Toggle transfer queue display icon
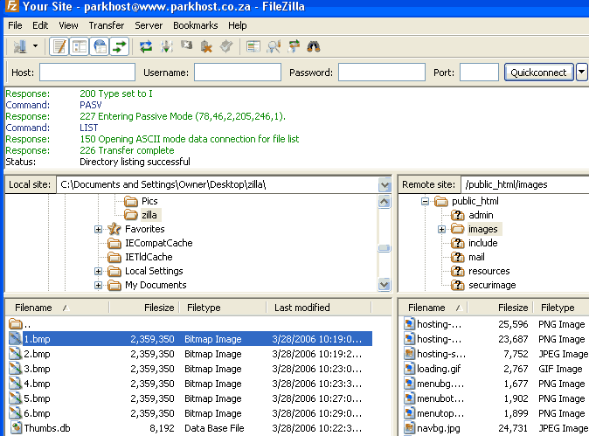 pos(120,46)
